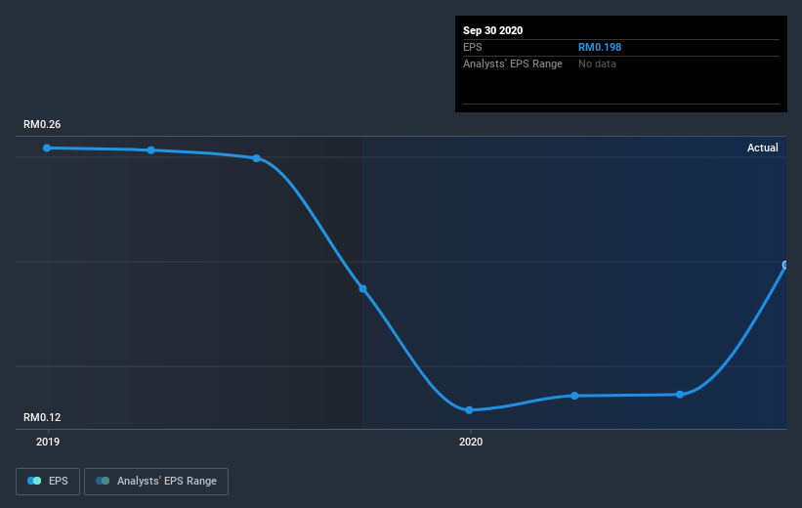This screenshot has height=508, width=802.
Task: Toggle the EPS legend button
Action: pos(48,481)
